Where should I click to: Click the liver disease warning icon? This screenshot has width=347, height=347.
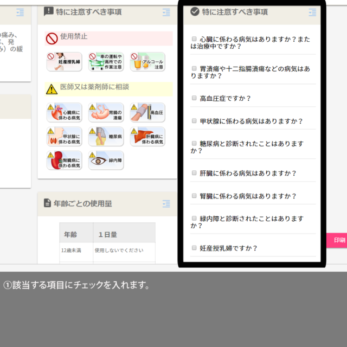coord(147,137)
